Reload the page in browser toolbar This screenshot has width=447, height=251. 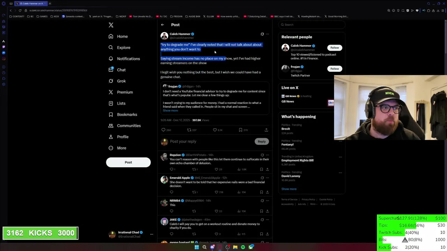[x=20, y=10]
